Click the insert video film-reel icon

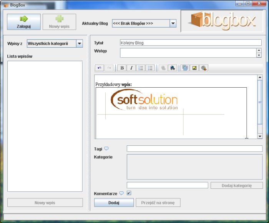point(204,68)
